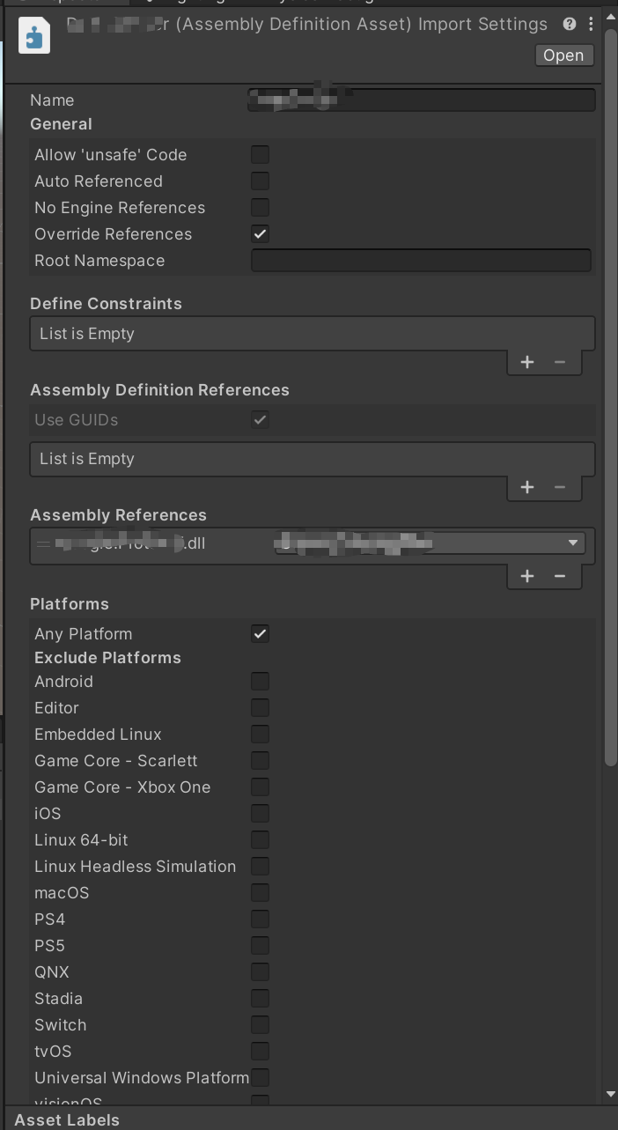Screen dimensions: 618x1130
Task: Click the Platforms section header
Action: [x=69, y=603]
